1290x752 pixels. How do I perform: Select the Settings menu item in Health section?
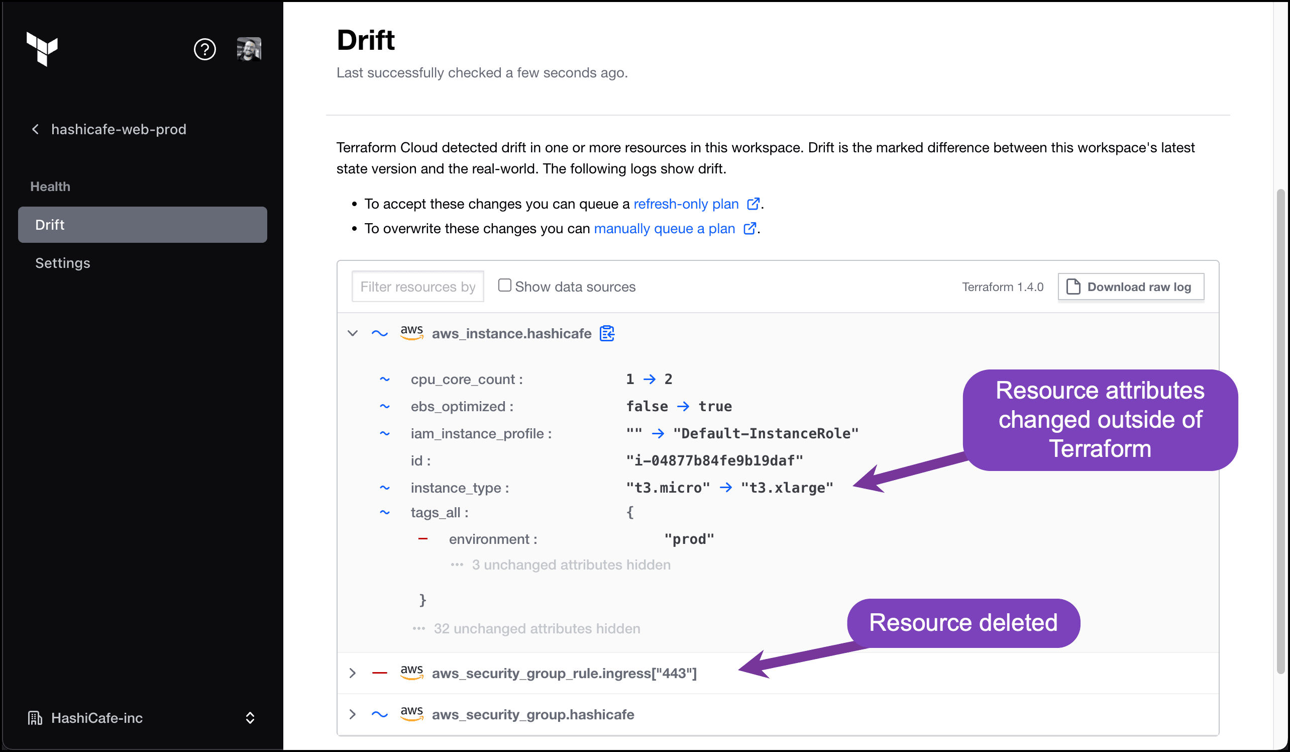63,262
